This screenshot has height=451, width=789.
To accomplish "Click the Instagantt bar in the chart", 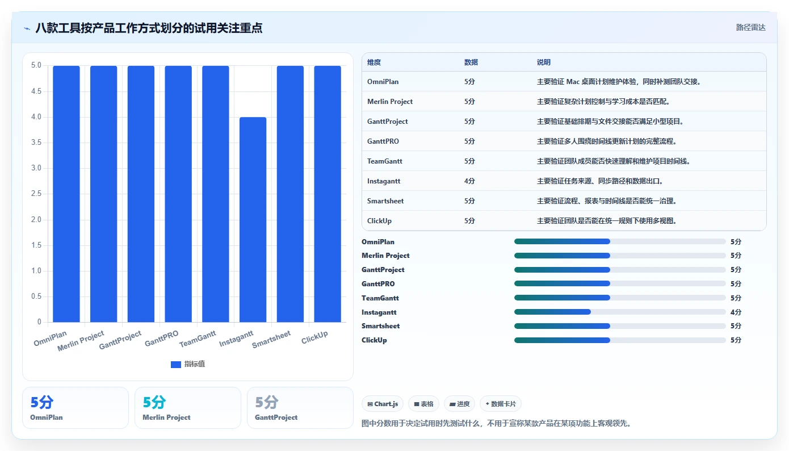I will click(x=253, y=219).
